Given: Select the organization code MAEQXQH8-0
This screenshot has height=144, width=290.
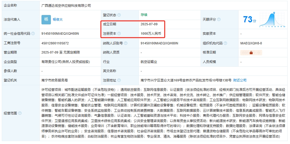Looking at the screenshot, I should (x=251, y=43).
